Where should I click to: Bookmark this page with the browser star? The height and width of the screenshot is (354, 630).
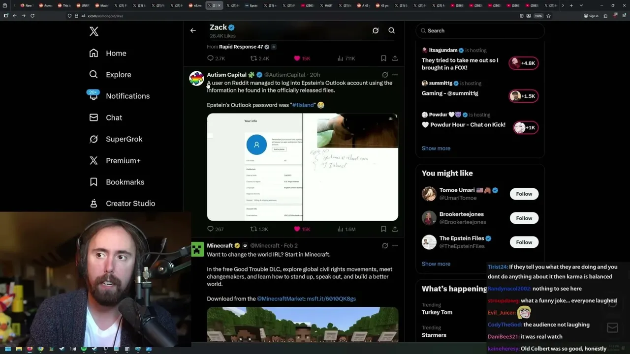tap(548, 16)
